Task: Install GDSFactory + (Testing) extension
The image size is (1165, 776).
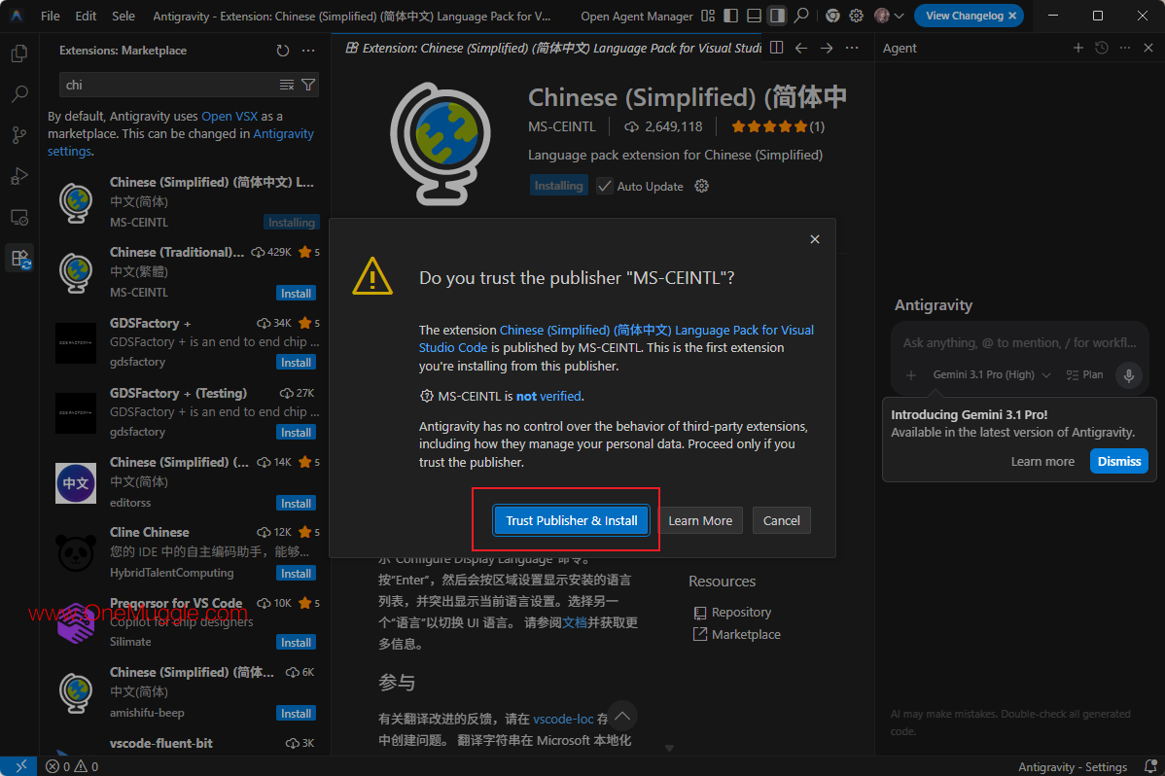Action: click(296, 432)
